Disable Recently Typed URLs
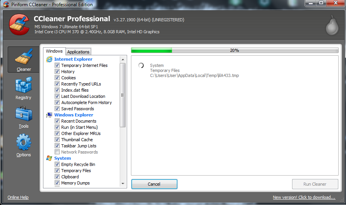 click(57, 84)
